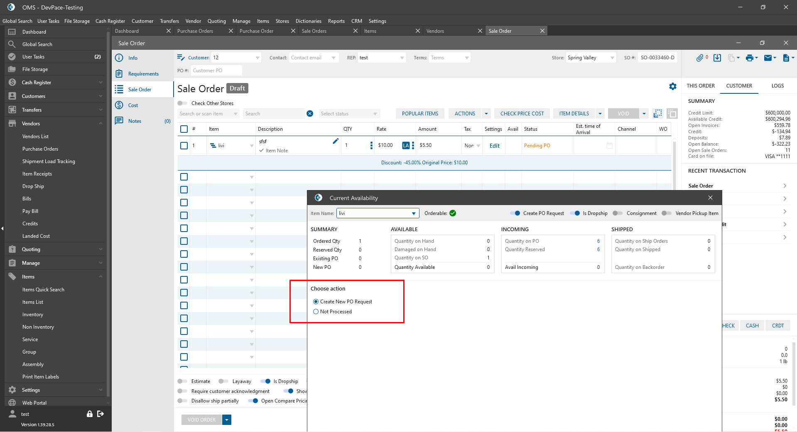Click the logout icon next to the test user

coord(101,414)
